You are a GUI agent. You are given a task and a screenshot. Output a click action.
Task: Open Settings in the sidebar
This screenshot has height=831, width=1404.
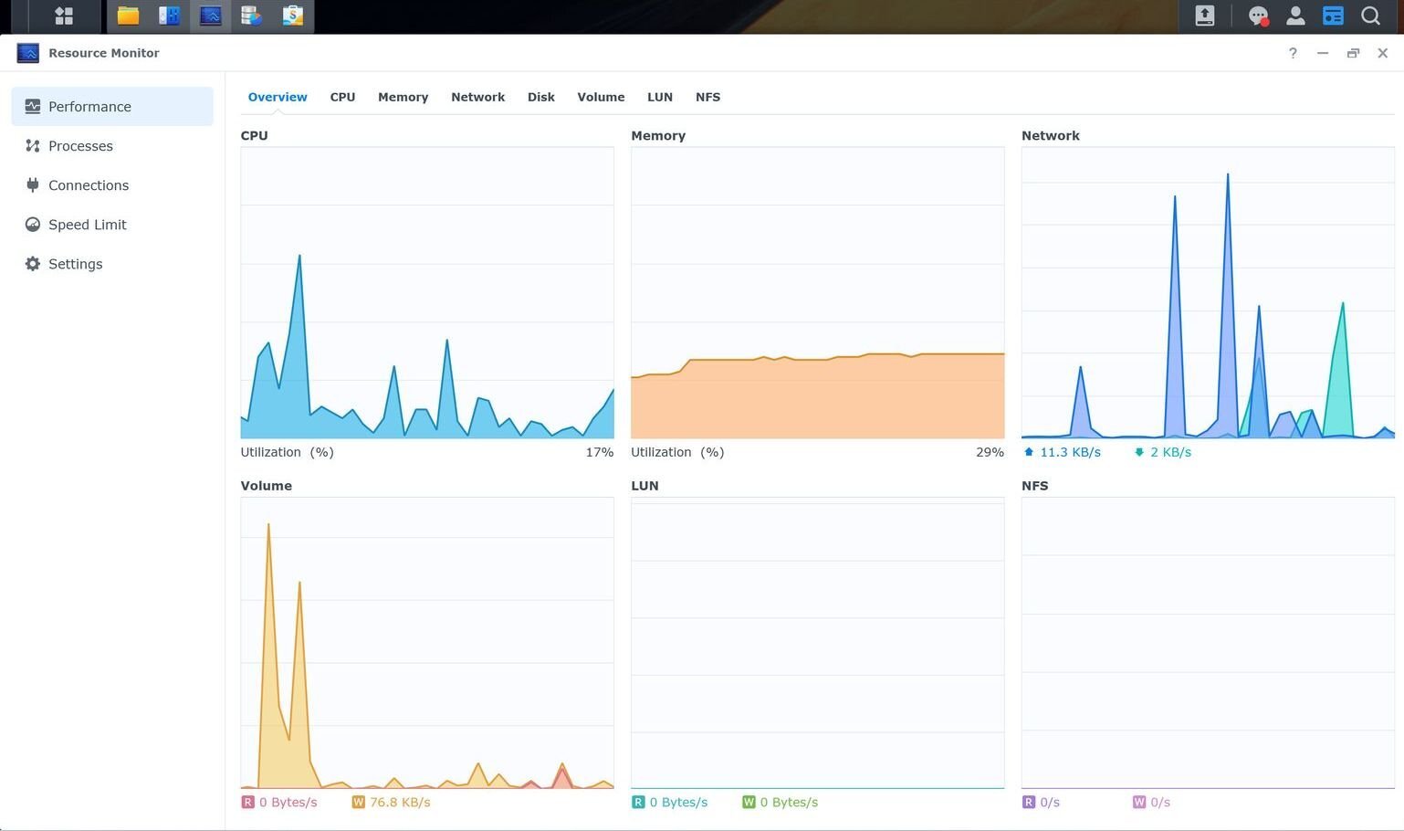pyautogui.click(x=112, y=263)
